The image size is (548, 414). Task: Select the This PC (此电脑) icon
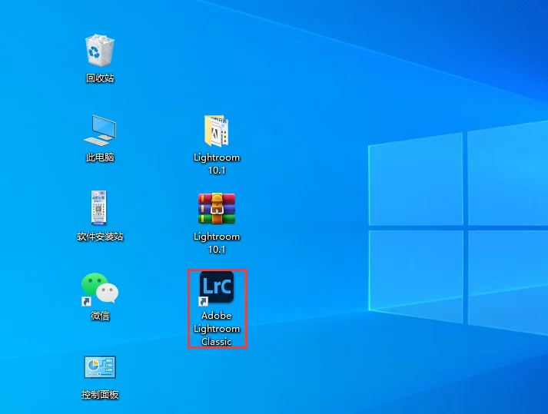[x=100, y=131]
